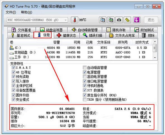Open the WDC WD5000AAKX drive dropdown
165x135 pixels.
coord(37,20)
